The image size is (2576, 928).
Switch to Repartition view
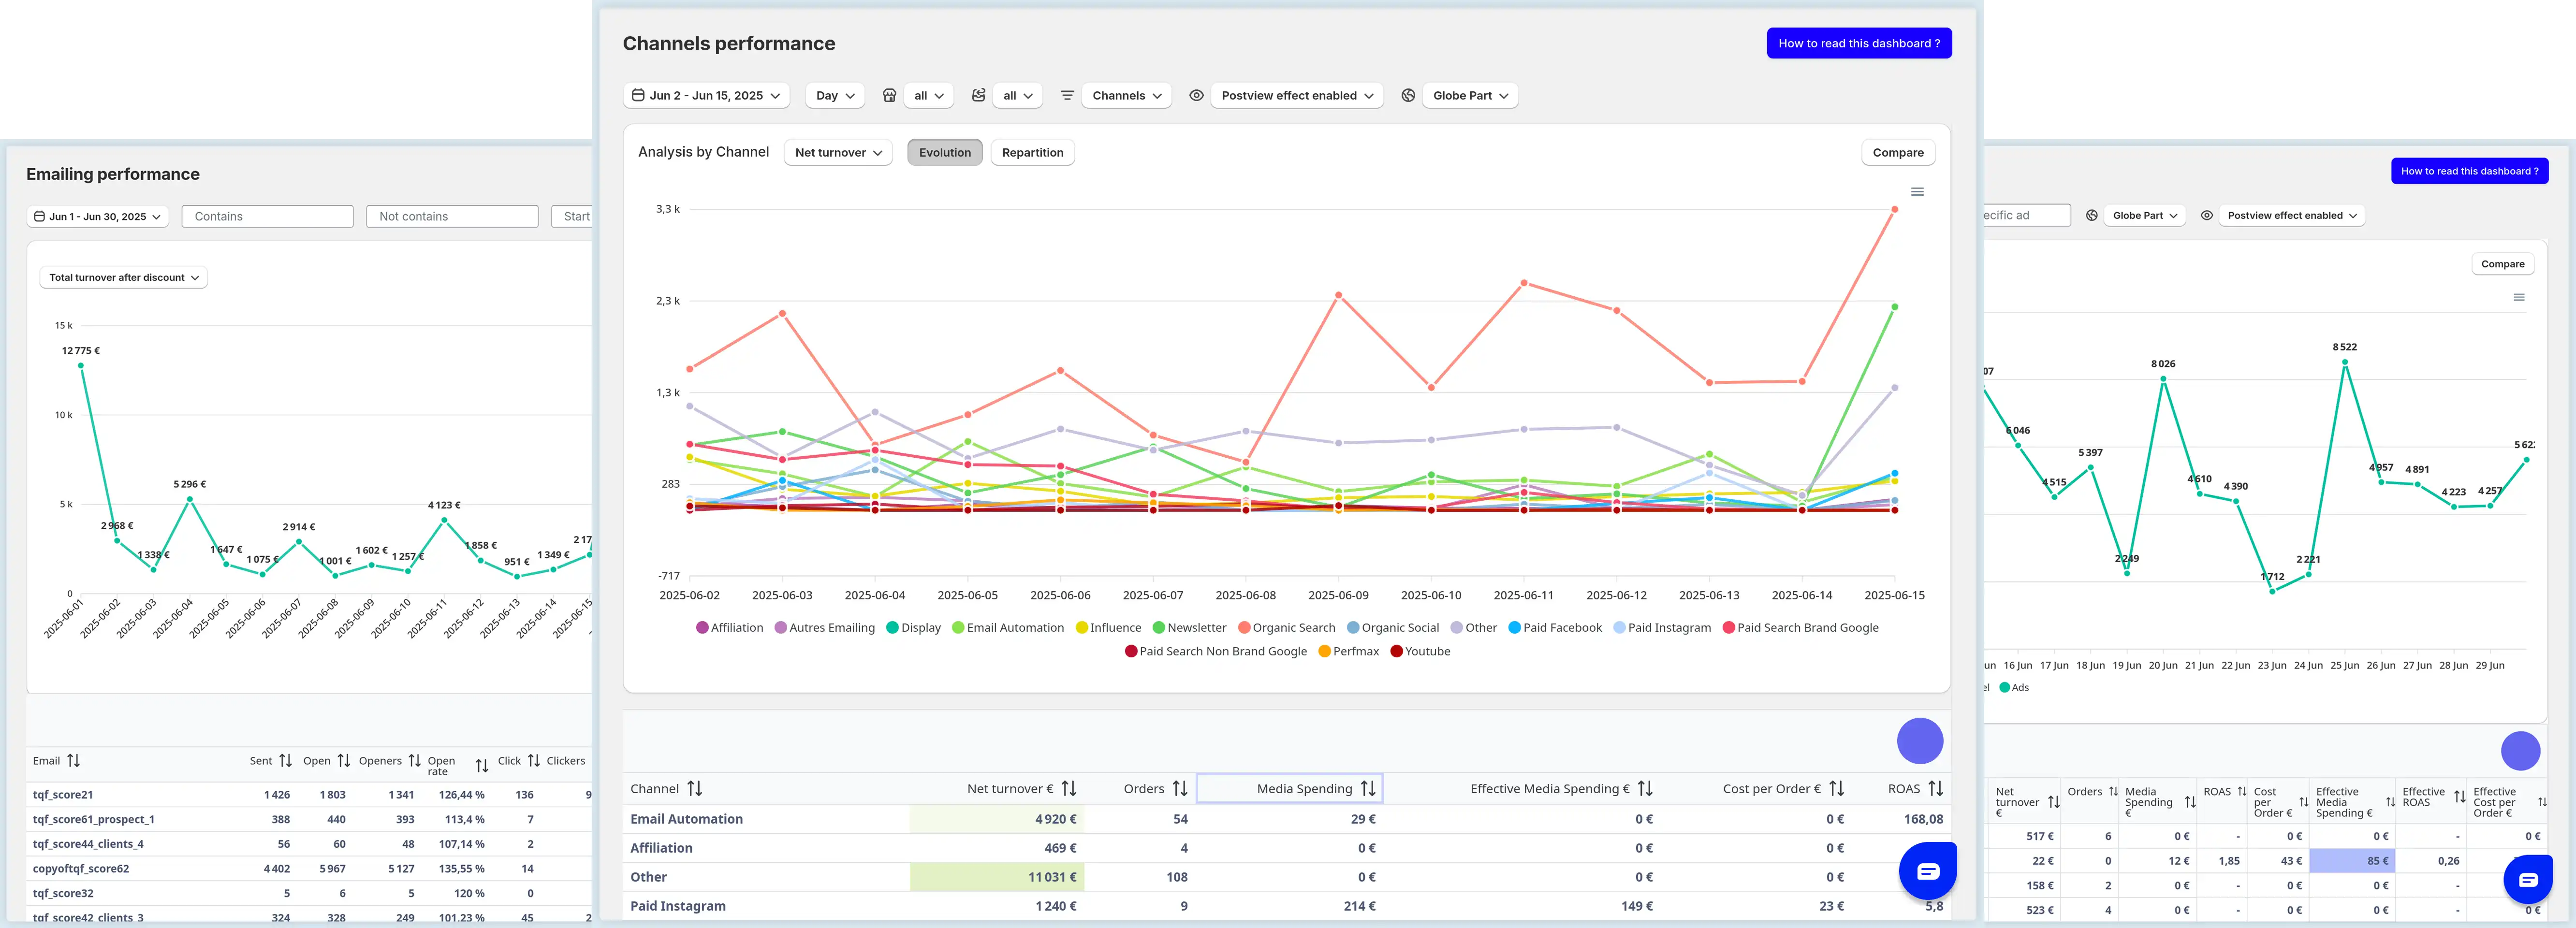[1032, 153]
